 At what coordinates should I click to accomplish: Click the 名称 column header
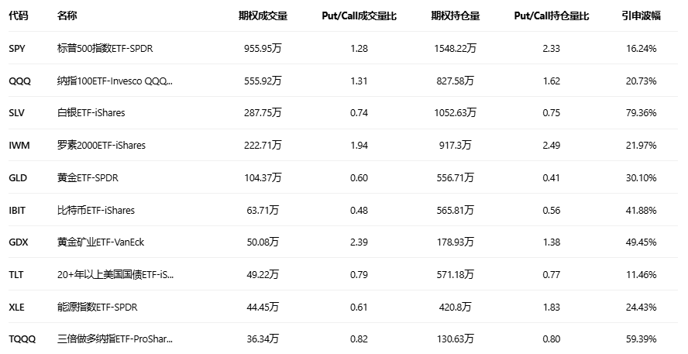click(67, 16)
